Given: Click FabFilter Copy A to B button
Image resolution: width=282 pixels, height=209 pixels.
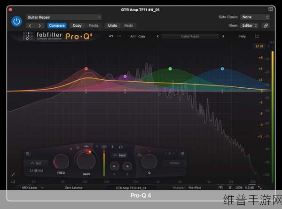Looking at the screenshot, I should point(142,36).
